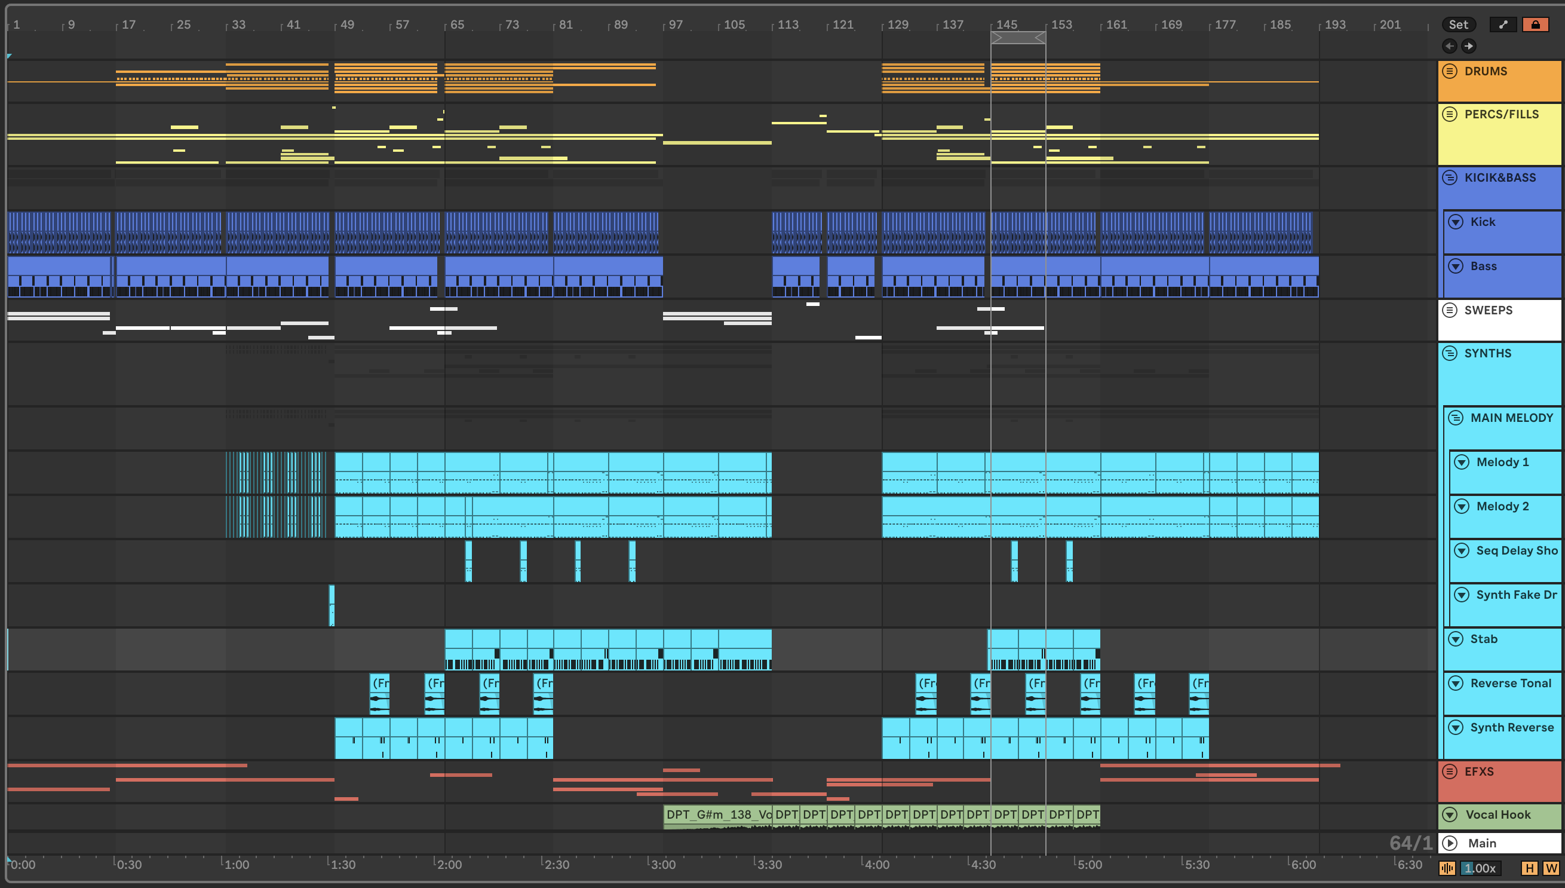Image resolution: width=1565 pixels, height=888 pixels.
Task: Open the PERCS/FILLS group fold icon
Action: 1450,114
